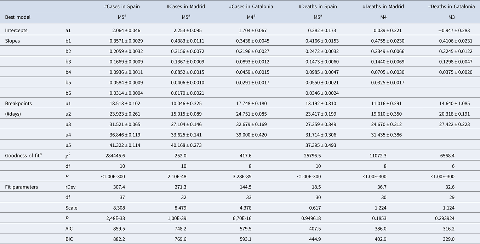The image size is (480, 244).
Task: Click the 39.000 ± 0.420 breakpoint value
Action: [x=251, y=135]
